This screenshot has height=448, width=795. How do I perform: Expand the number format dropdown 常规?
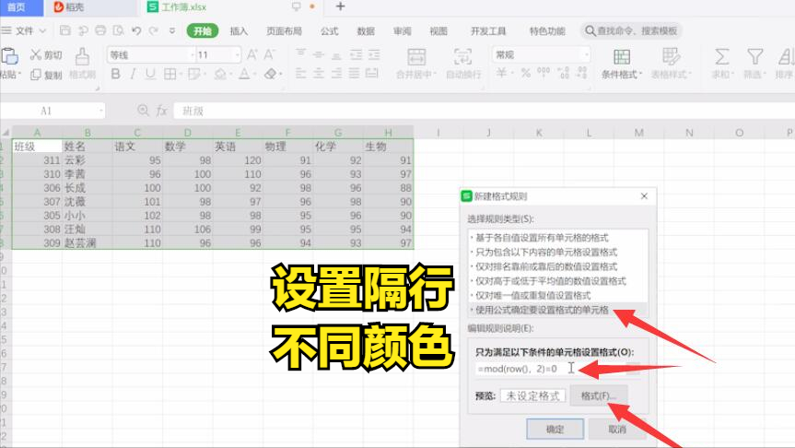(x=541, y=54)
